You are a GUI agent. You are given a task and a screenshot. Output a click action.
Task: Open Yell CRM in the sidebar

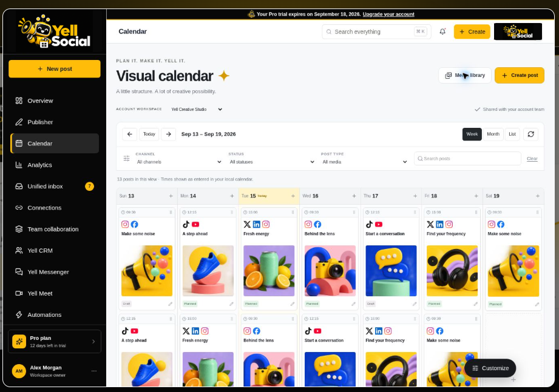tap(55, 250)
